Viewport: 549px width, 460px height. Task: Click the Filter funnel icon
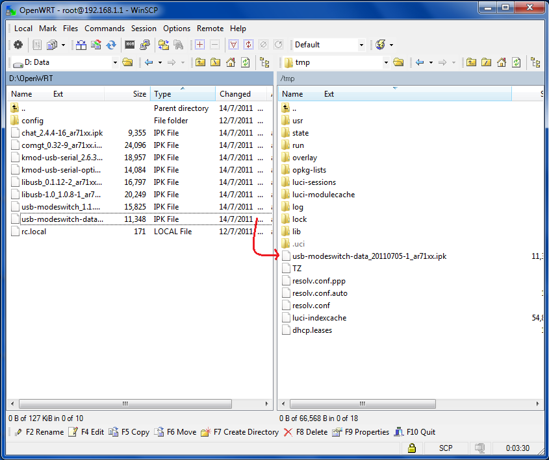click(233, 45)
